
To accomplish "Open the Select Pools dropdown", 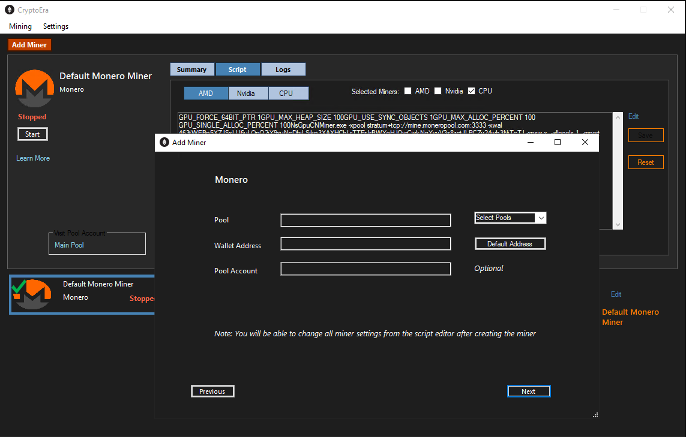I will [510, 218].
